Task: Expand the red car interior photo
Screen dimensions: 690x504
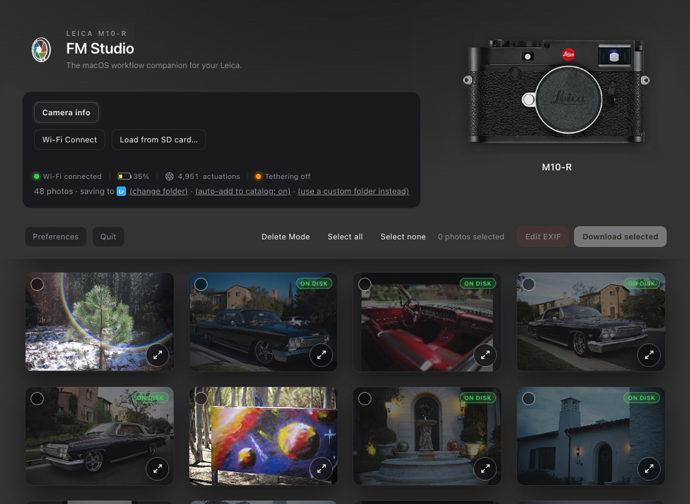Action: 485,355
